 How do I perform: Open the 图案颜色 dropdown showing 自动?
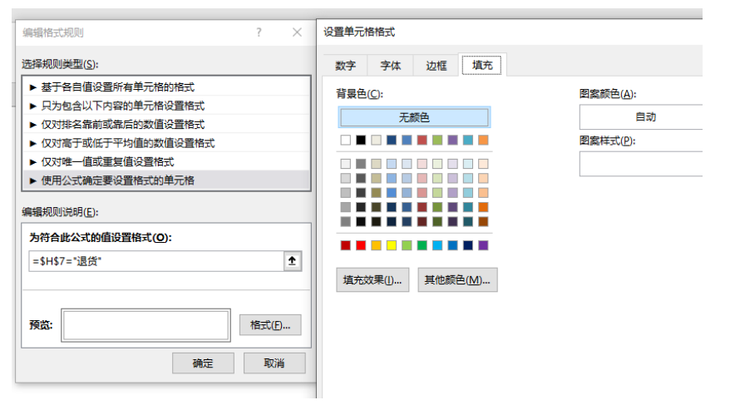click(x=644, y=117)
